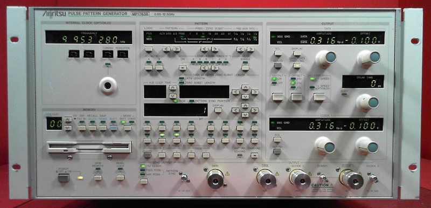The image size is (431, 208).
Task: Click memory RECALL button
Action: (x=92, y=128)
